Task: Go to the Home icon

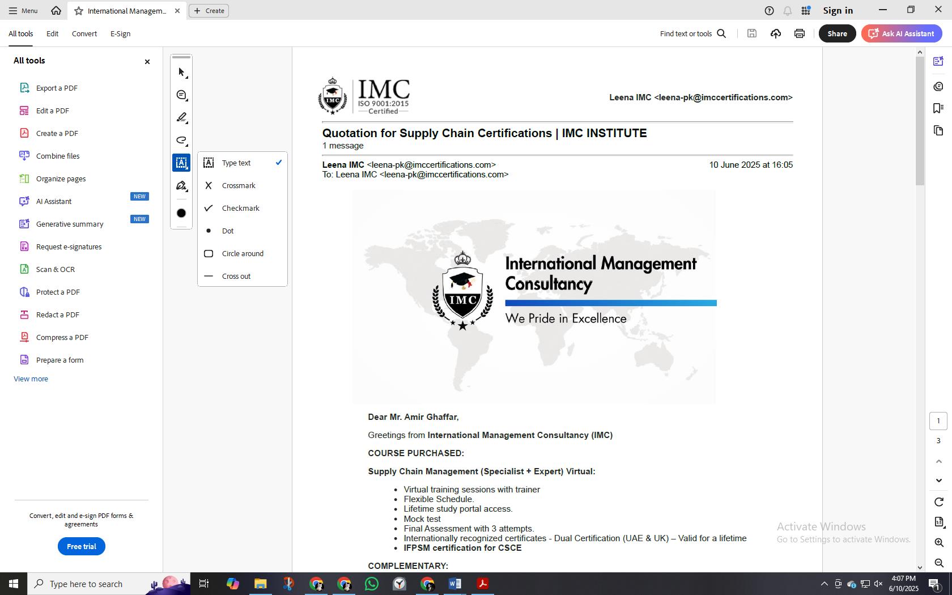Action: pyautogui.click(x=56, y=10)
